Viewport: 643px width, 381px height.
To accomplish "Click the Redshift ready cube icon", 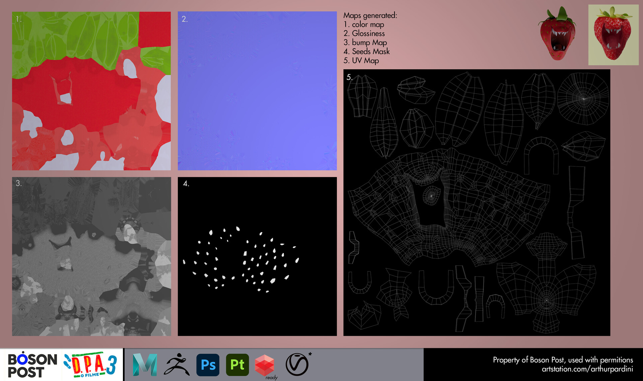I will coord(265,365).
